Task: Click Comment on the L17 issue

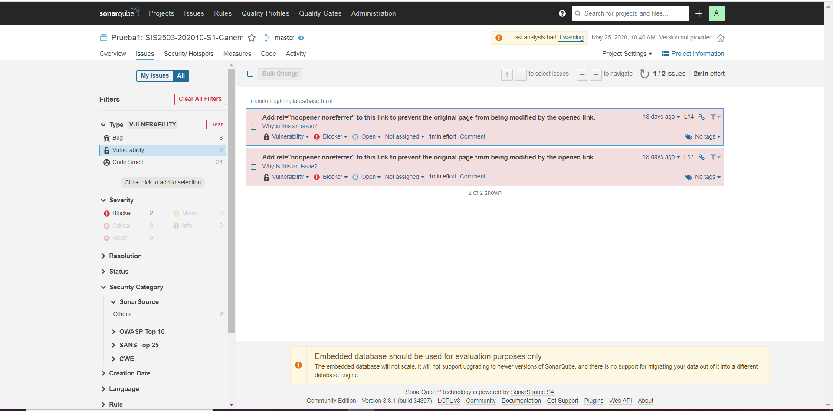Action: (472, 177)
